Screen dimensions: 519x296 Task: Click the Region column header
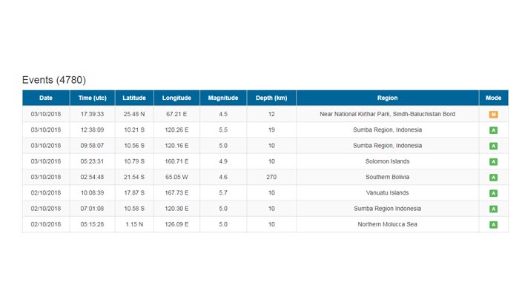pyautogui.click(x=387, y=98)
